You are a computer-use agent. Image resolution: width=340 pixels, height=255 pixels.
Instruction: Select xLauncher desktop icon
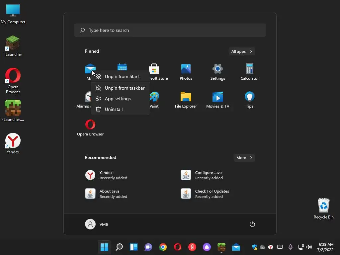coord(13,111)
